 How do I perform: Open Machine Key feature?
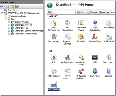tap(54, 38)
